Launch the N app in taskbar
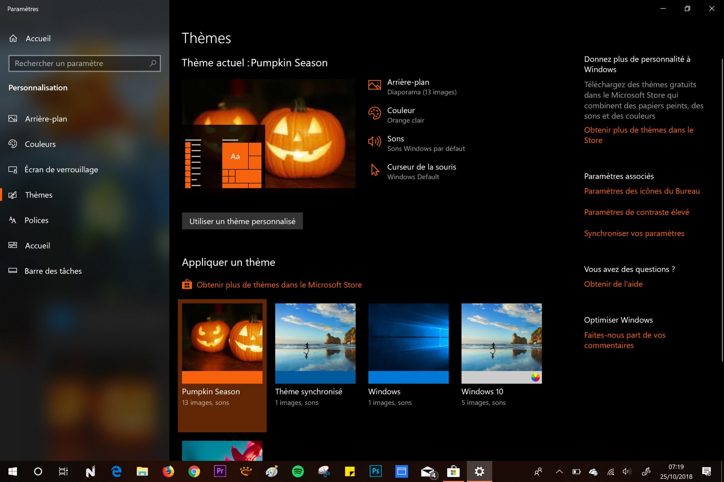 [90, 471]
